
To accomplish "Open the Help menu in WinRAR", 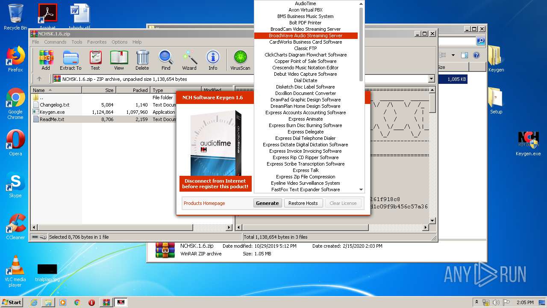I will tap(137, 42).
